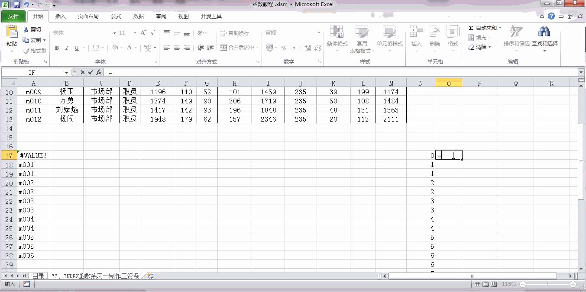Open Conditional Formatting (条件格式) options
The height and width of the screenshot is (292, 586).
click(337, 38)
